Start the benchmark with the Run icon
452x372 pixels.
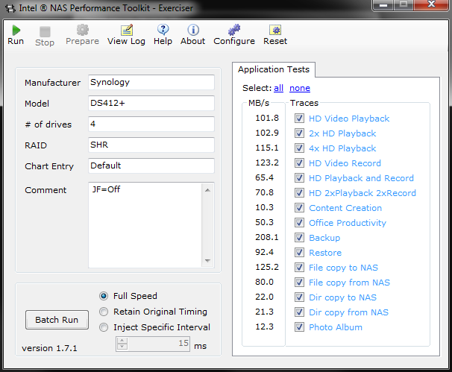pos(16,31)
